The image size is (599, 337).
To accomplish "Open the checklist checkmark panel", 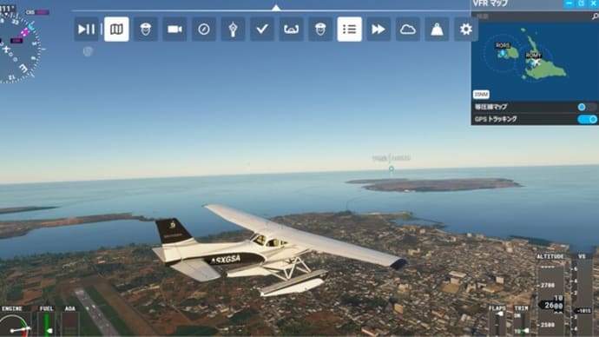I will click(x=262, y=29).
